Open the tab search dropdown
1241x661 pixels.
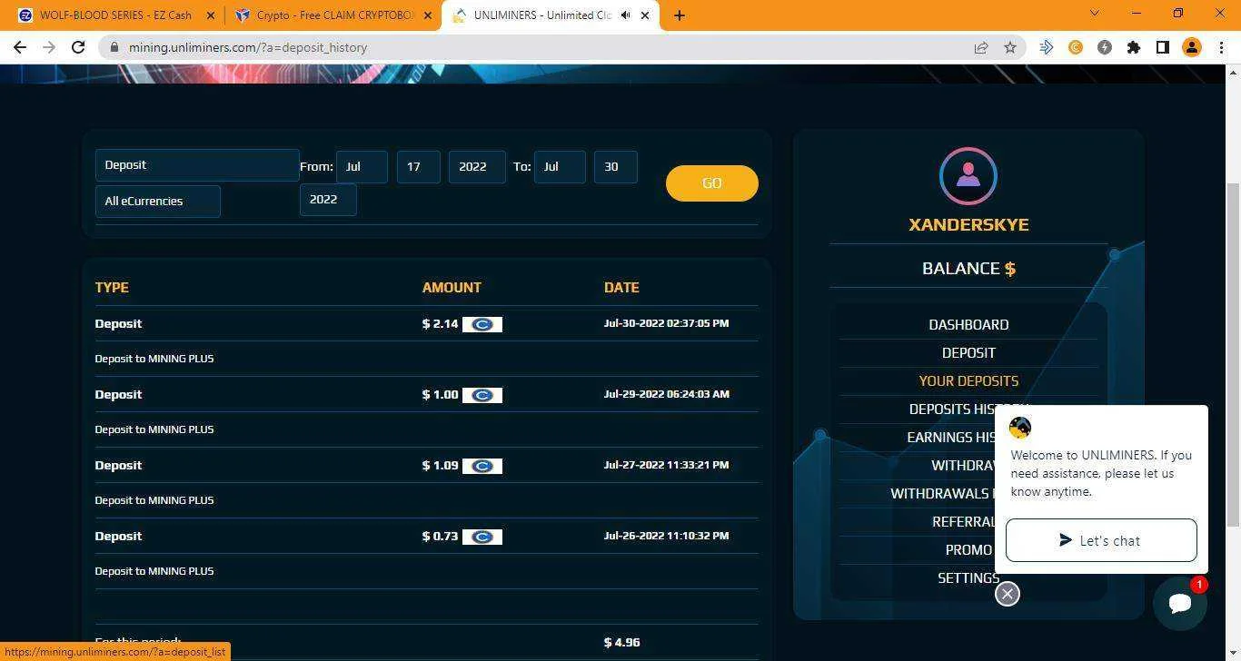[x=1094, y=14]
